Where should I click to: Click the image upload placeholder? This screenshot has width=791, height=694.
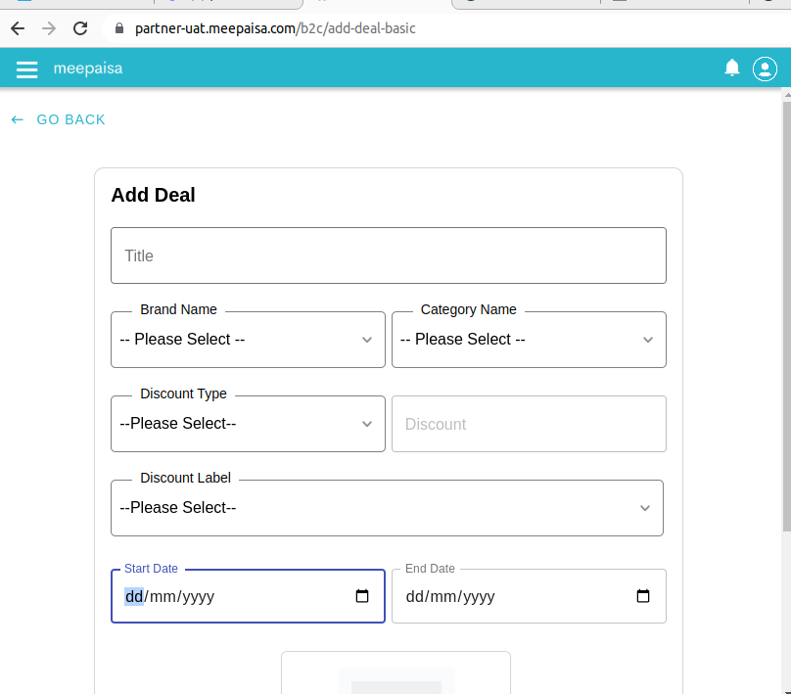coord(396,672)
